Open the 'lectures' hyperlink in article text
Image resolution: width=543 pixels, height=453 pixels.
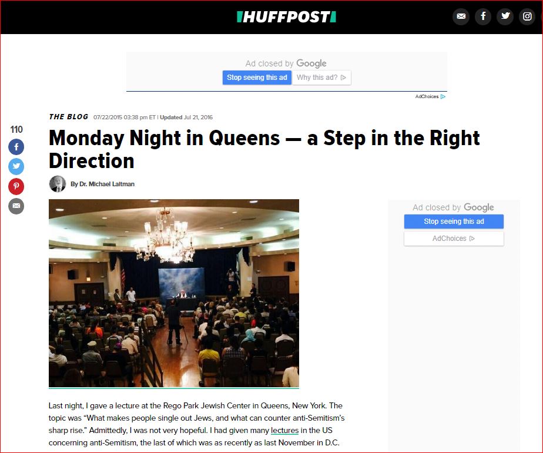pos(284,431)
